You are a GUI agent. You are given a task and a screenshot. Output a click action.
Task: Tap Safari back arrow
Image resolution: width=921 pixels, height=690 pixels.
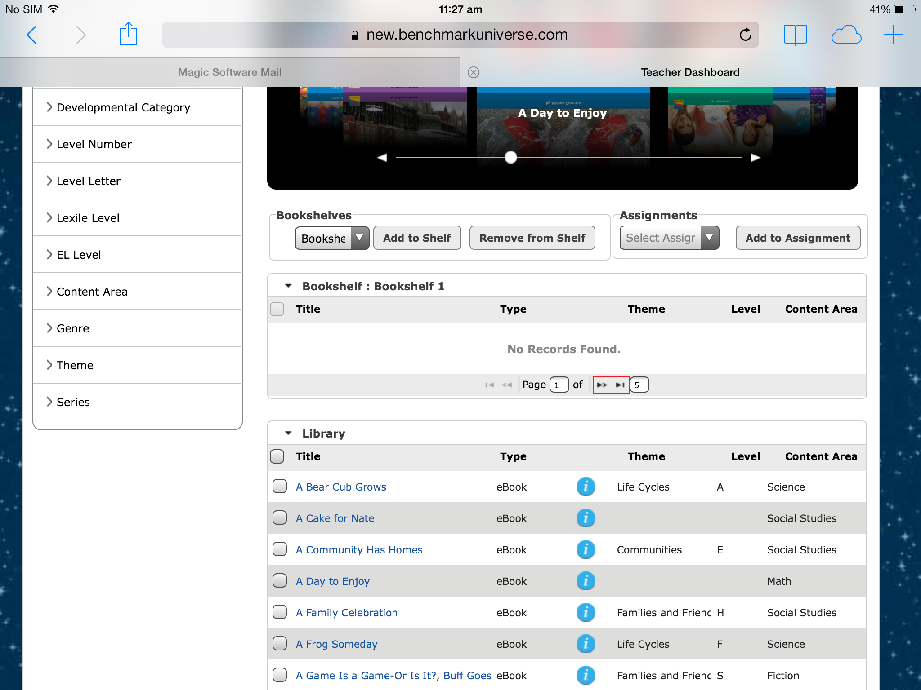(x=31, y=35)
